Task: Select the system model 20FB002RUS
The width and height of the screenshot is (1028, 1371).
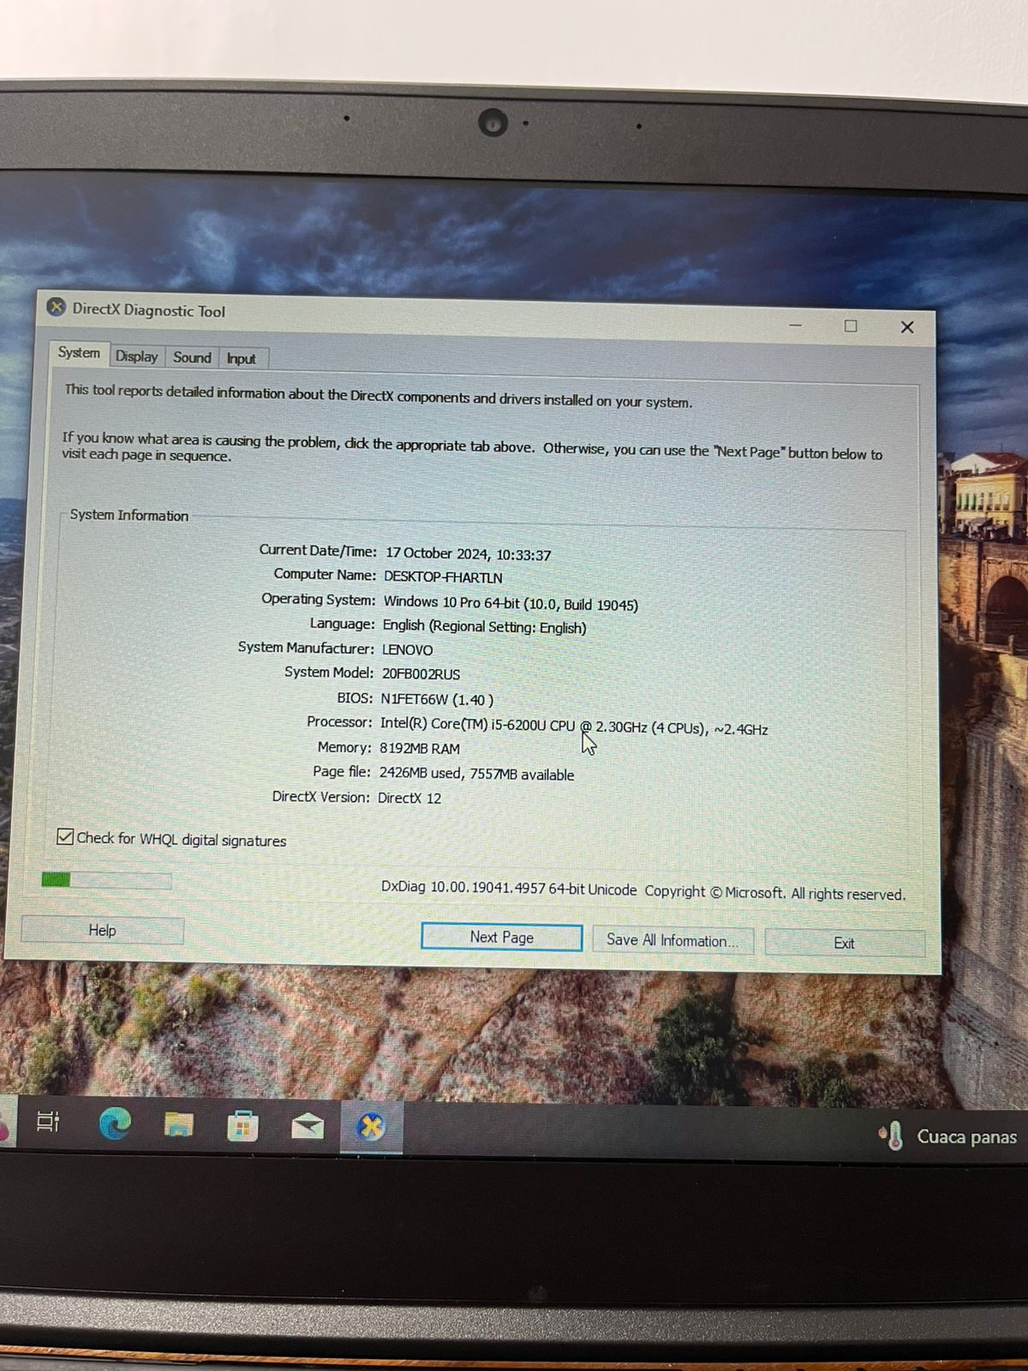Action: tap(421, 674)
